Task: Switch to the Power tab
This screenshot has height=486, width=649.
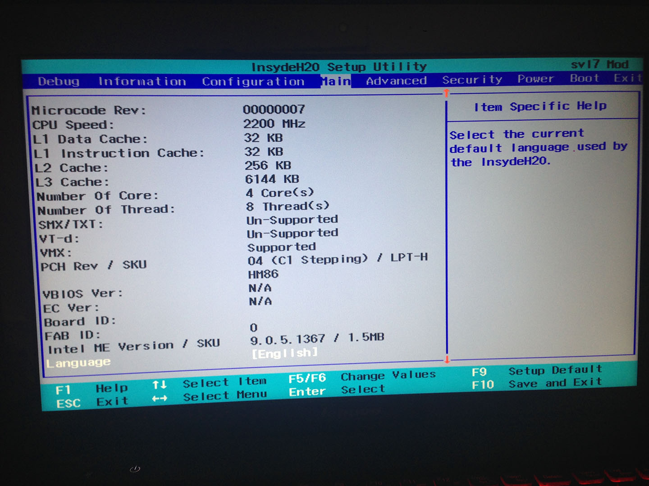Action: [535, 79]
